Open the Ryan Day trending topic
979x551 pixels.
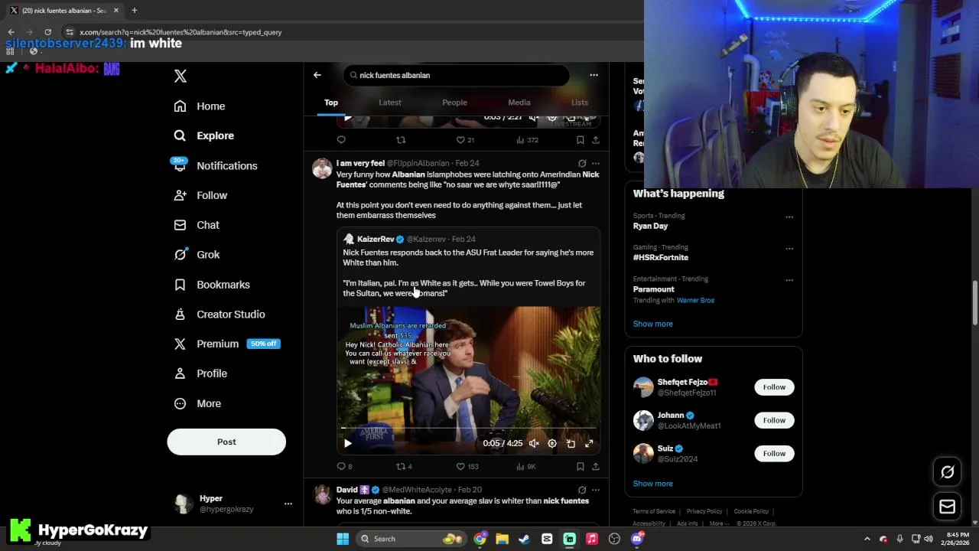[x=650, y=226]
